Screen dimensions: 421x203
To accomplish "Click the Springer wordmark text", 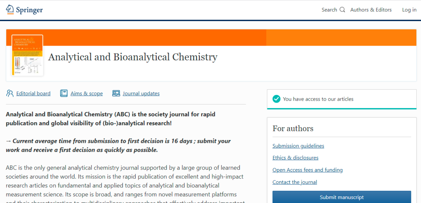I will pos(29,10).
